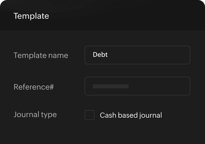Click the "Reference#" field label
The image size is (205, 144).
coord(33,87)
